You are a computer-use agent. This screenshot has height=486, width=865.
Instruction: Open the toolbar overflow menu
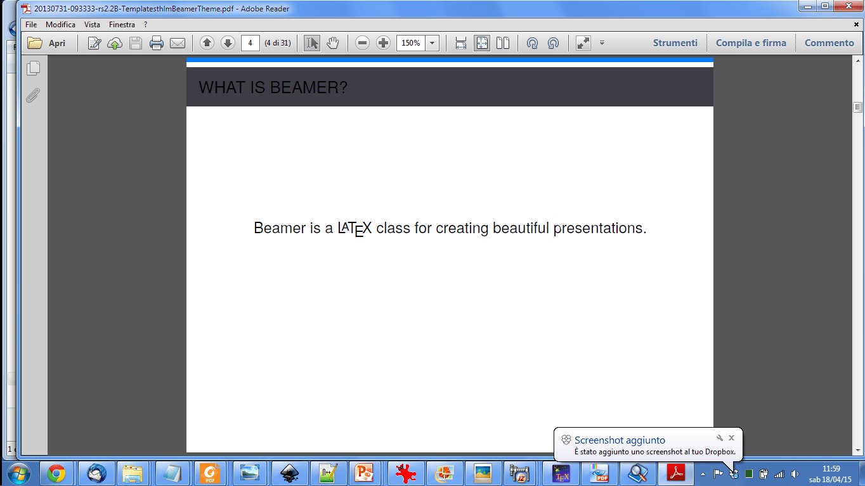tap(601, 42)
